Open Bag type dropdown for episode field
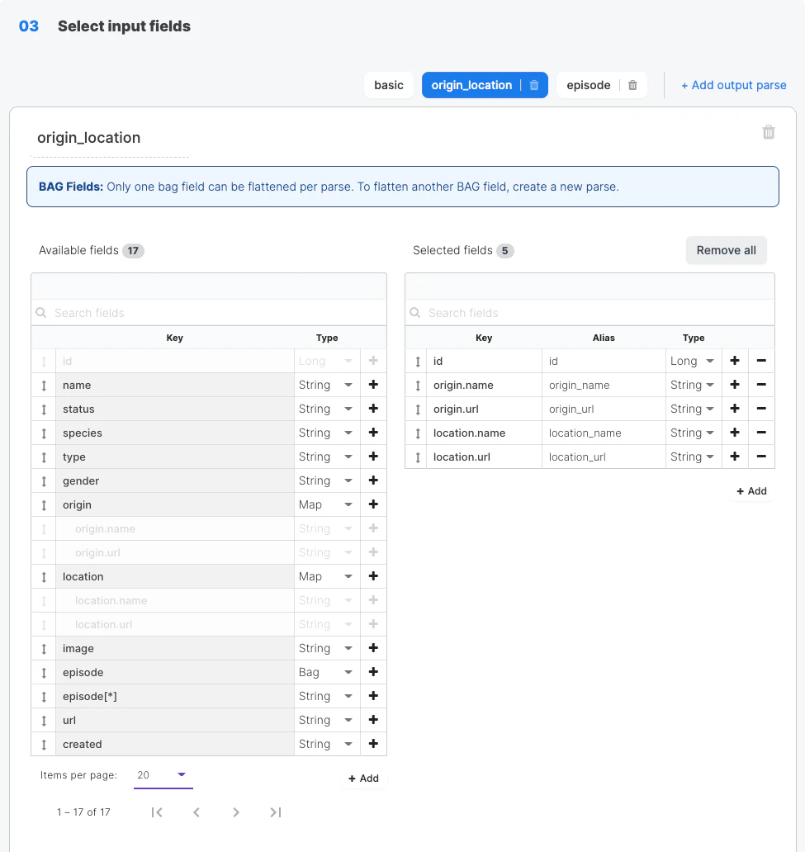This screenshot has width=805, height=852. click(x=326, y=671)
